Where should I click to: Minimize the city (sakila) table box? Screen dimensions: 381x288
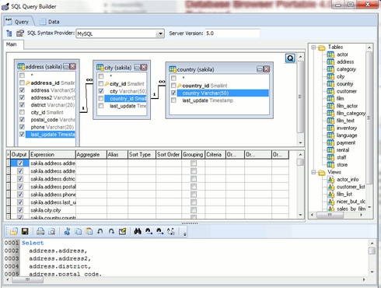[x=137, y=68]
